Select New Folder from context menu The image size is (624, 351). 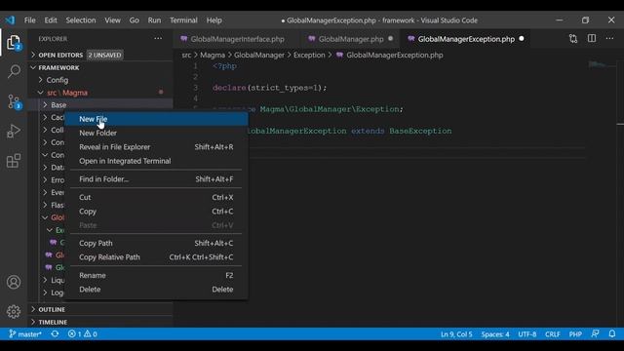click(x=156, y=133)
